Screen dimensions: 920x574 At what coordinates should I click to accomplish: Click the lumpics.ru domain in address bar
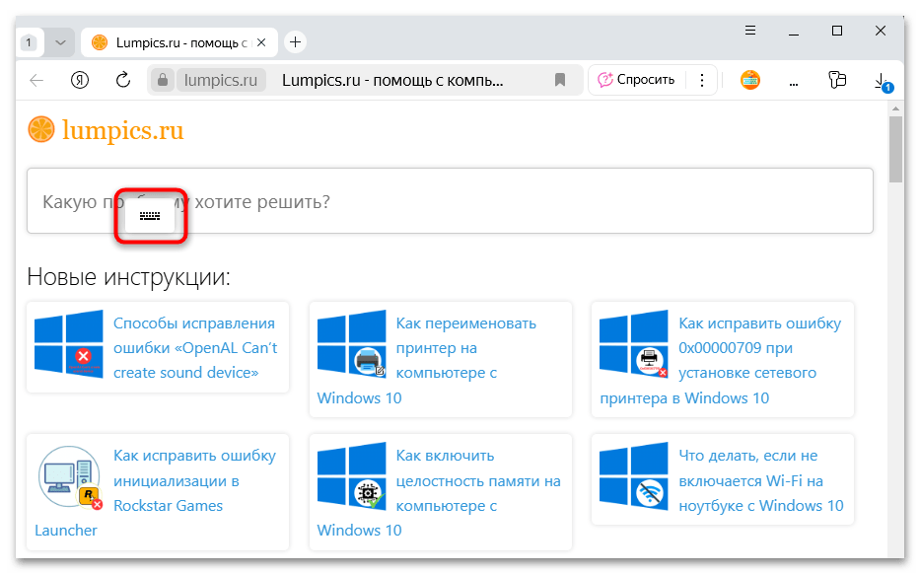click(221, 80)
